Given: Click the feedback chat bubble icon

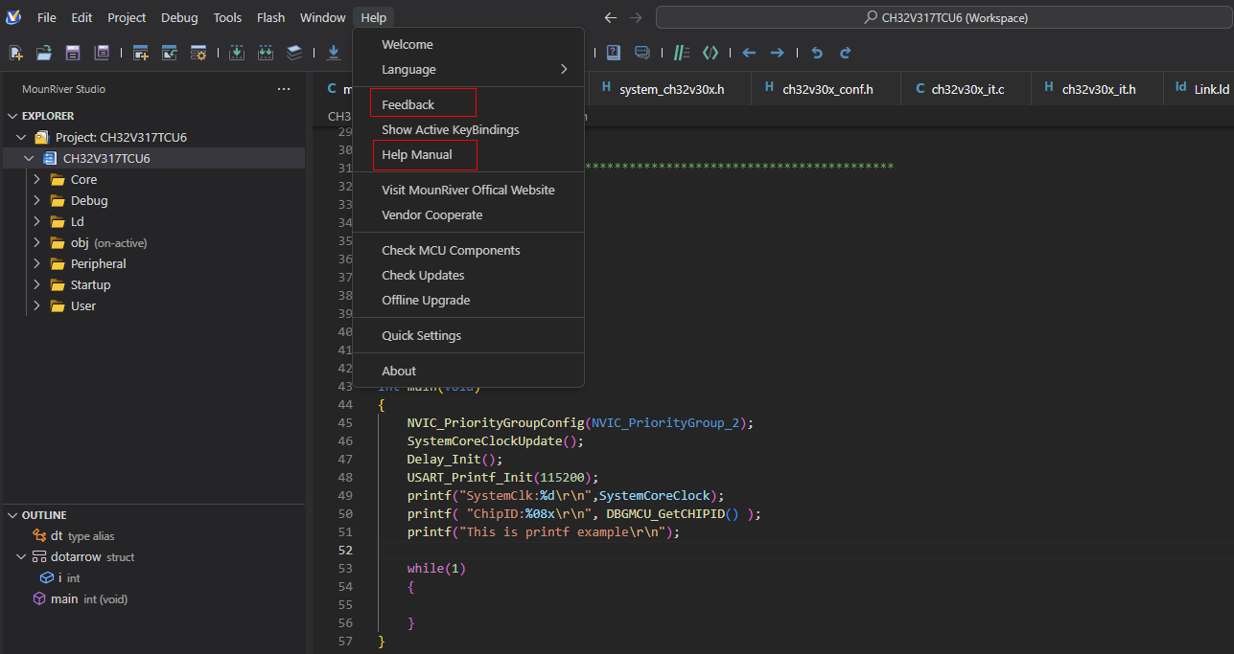Looking at the screenshot, I should click(642, 53).
